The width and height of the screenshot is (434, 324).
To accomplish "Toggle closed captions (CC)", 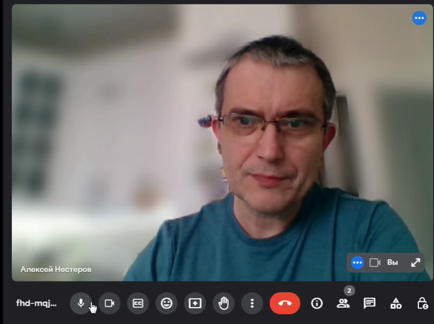I will 138,303.
